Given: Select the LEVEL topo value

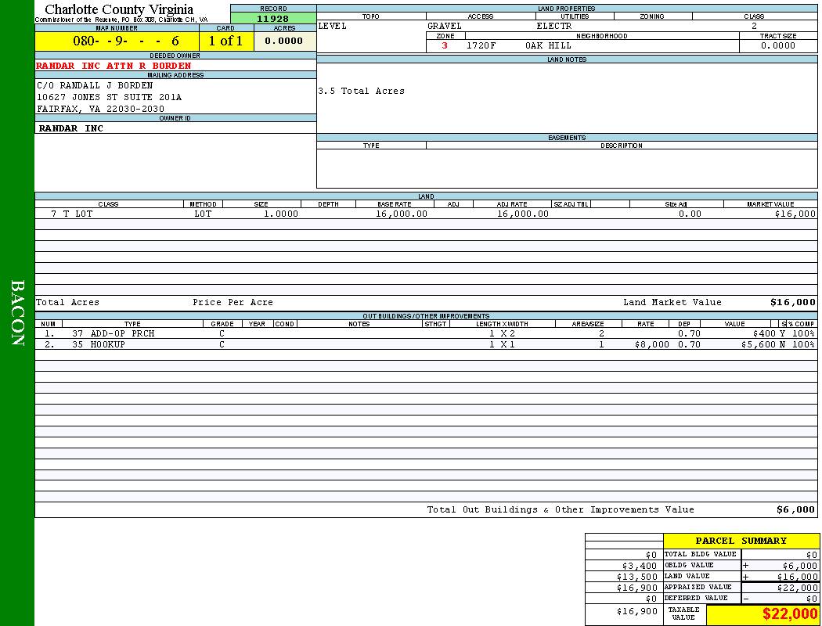Looking at the screenshot, I should point(332,26).
